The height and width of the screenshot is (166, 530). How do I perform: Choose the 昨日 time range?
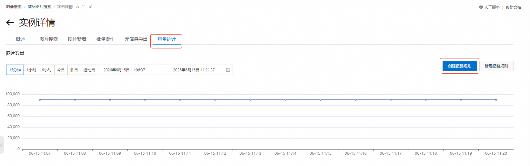click(74, 70)
